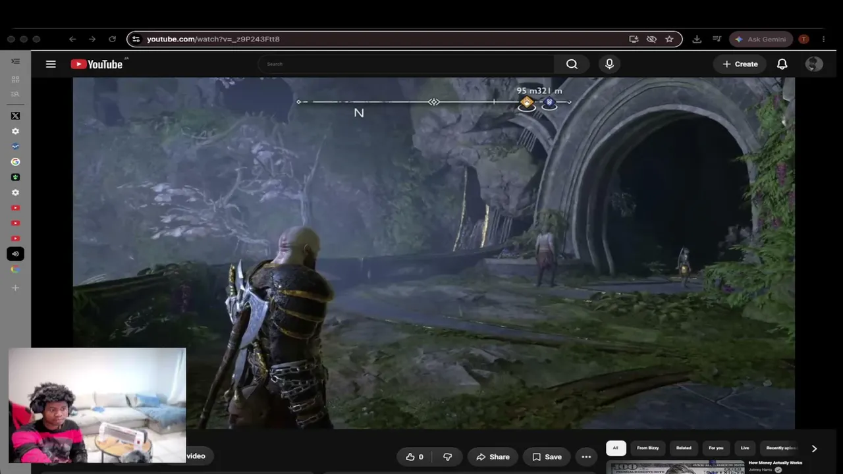The height and width of the screenshot is (474, 843).
Task: Select the From Bizzy filter chip
Action: tap(648, 448)
